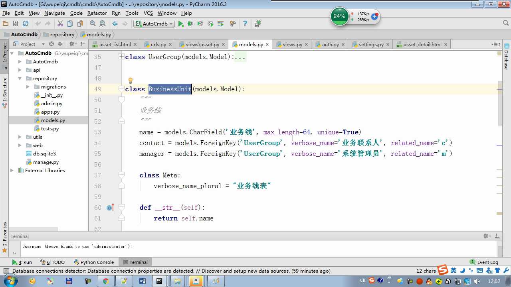Expand the folded UserGroup class
Screen dimensions: 511x287
[x=121, y=57]
